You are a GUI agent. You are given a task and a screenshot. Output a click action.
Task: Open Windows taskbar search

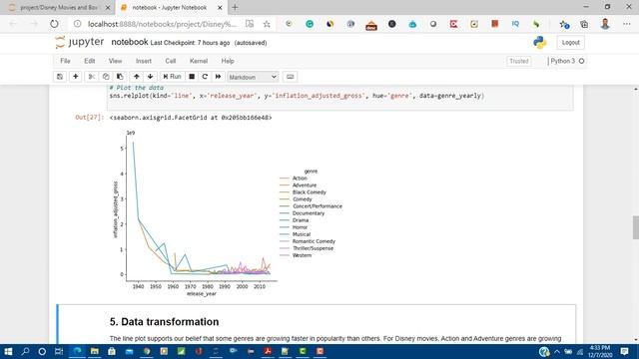pos(25,351)
